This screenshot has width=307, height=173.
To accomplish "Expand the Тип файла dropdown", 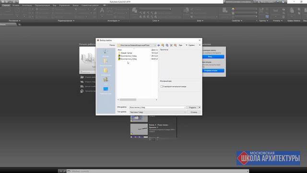I will coord(185,112).
